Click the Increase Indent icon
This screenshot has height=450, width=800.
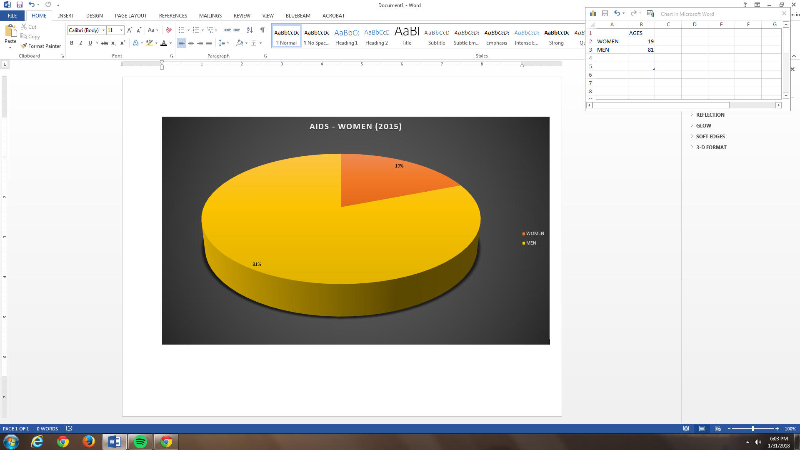[237, 30]
